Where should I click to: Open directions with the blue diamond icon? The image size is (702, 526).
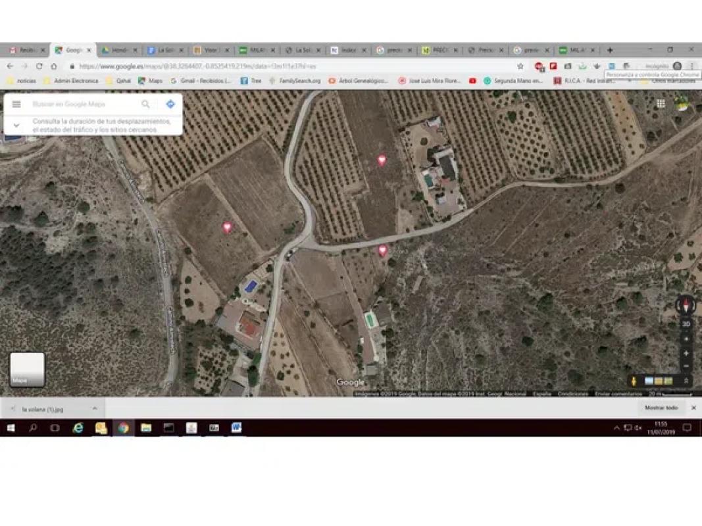170,105
